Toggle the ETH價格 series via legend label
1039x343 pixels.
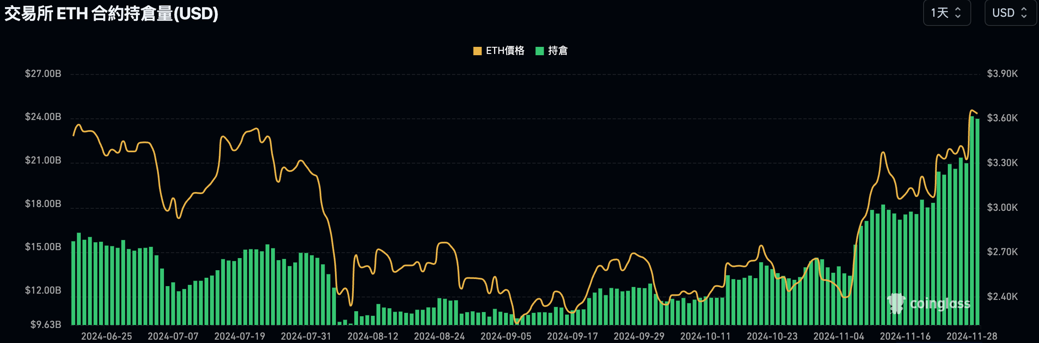click(505, 51)
